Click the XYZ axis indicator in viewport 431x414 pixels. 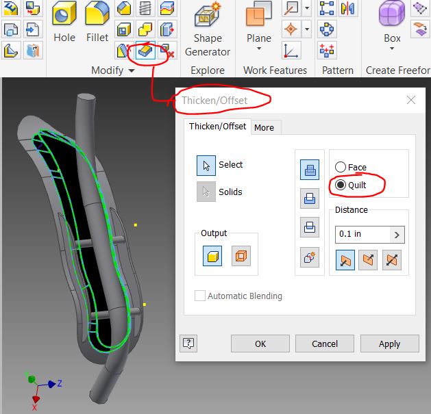[x=43, y=391]
